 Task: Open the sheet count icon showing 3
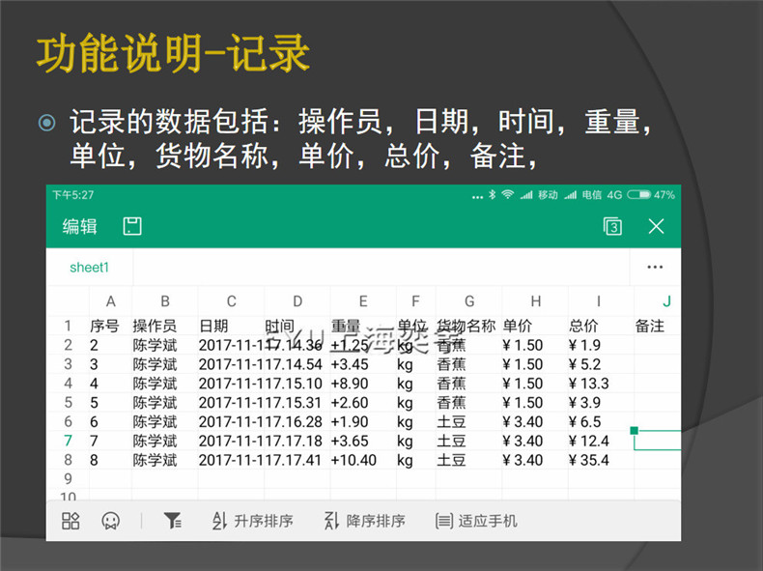point(612,226)
